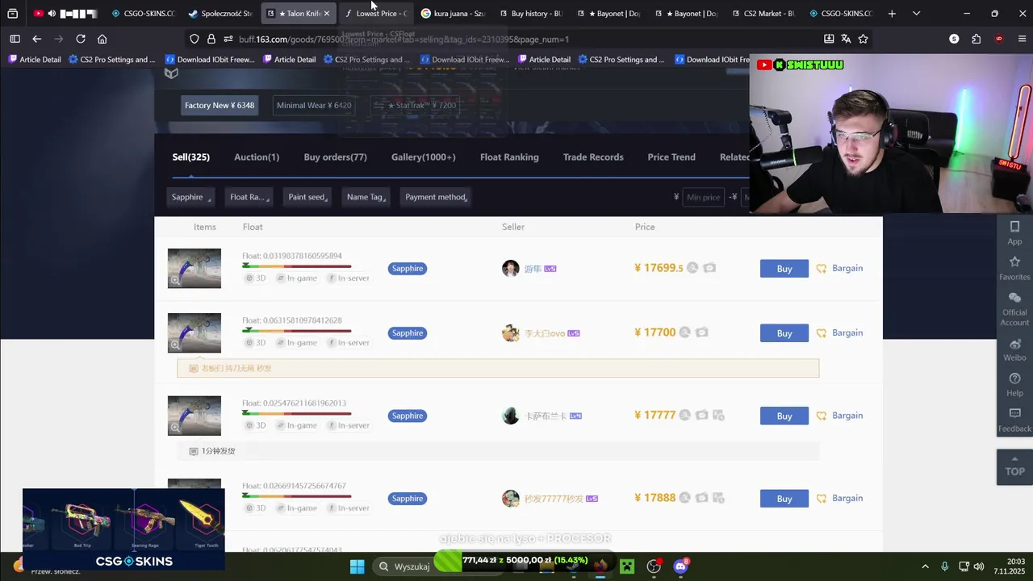Open Weibo icon in right sidebar

click(1014, 349)
